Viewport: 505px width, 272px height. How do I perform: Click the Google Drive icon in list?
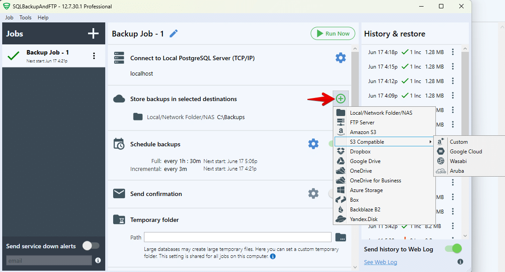tap(340, 161)
